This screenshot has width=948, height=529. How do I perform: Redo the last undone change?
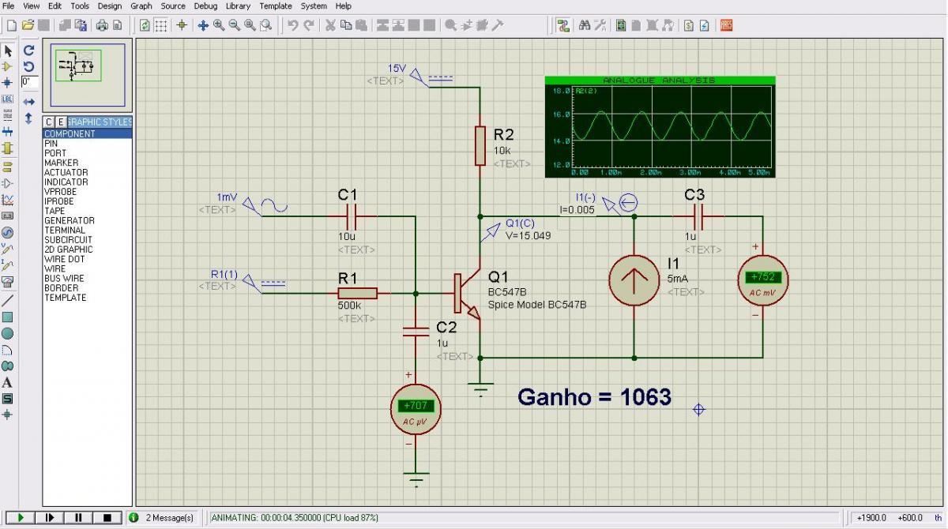click(x=309, y=25)
